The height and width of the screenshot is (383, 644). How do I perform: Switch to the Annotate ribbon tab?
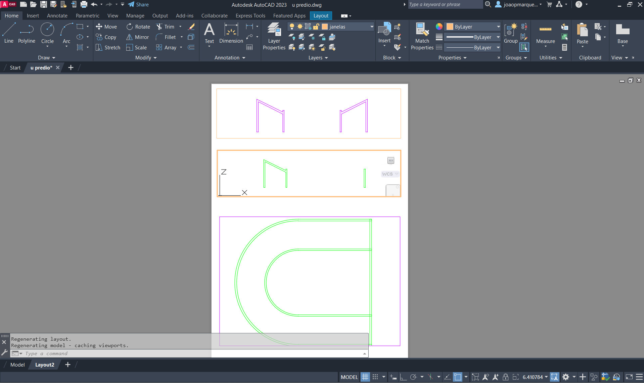tap(57, 16)
